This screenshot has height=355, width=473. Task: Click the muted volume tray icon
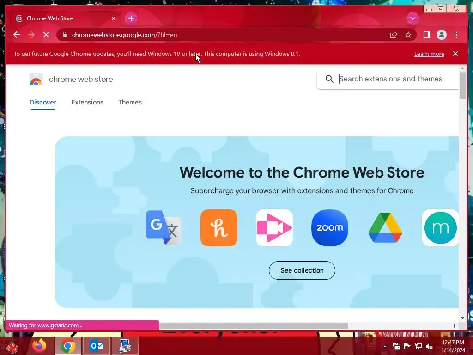429,346
